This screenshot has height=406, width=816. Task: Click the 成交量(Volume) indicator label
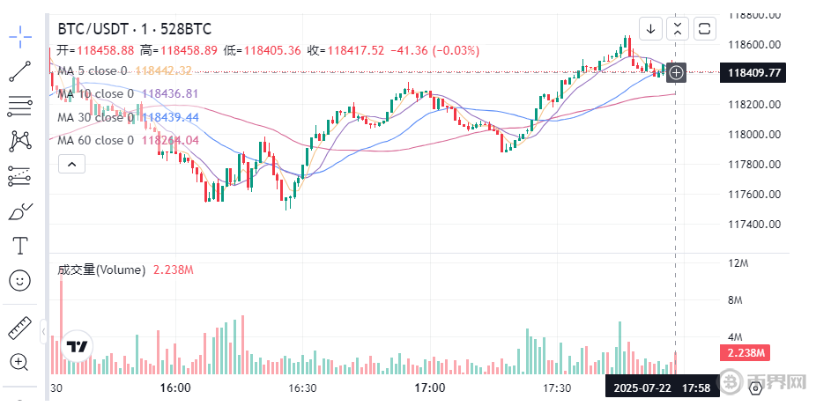coord(101,270)
